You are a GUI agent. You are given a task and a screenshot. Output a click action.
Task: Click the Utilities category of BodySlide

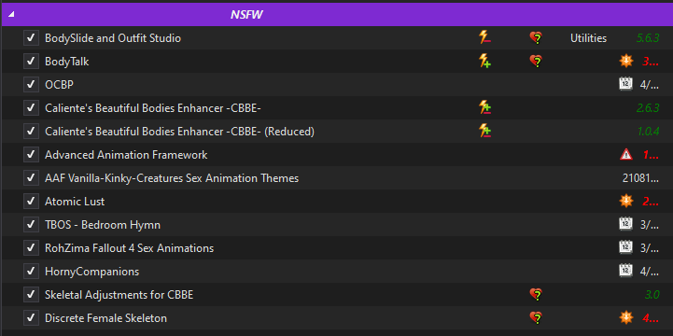click(588, 38)
